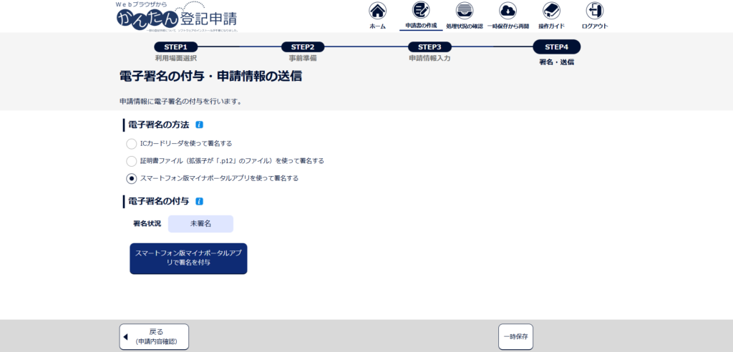Click 一時保存から再開 cloud download icon
Viewport: 733px width, 352px height.
click(508, 11)
